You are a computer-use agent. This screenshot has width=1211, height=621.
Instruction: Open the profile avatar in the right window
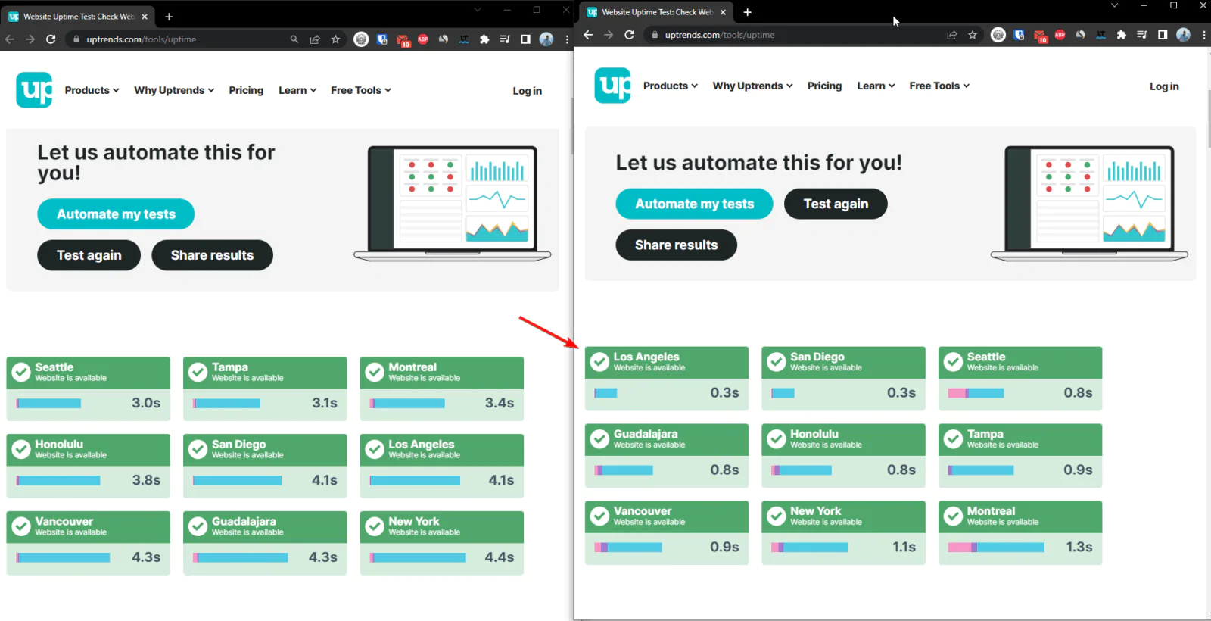point(1184,35)
